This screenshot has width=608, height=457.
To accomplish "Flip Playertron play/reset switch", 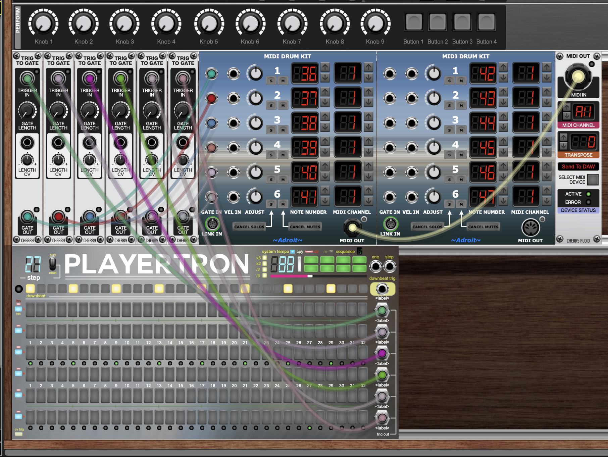I will click(x=53, y=264).
